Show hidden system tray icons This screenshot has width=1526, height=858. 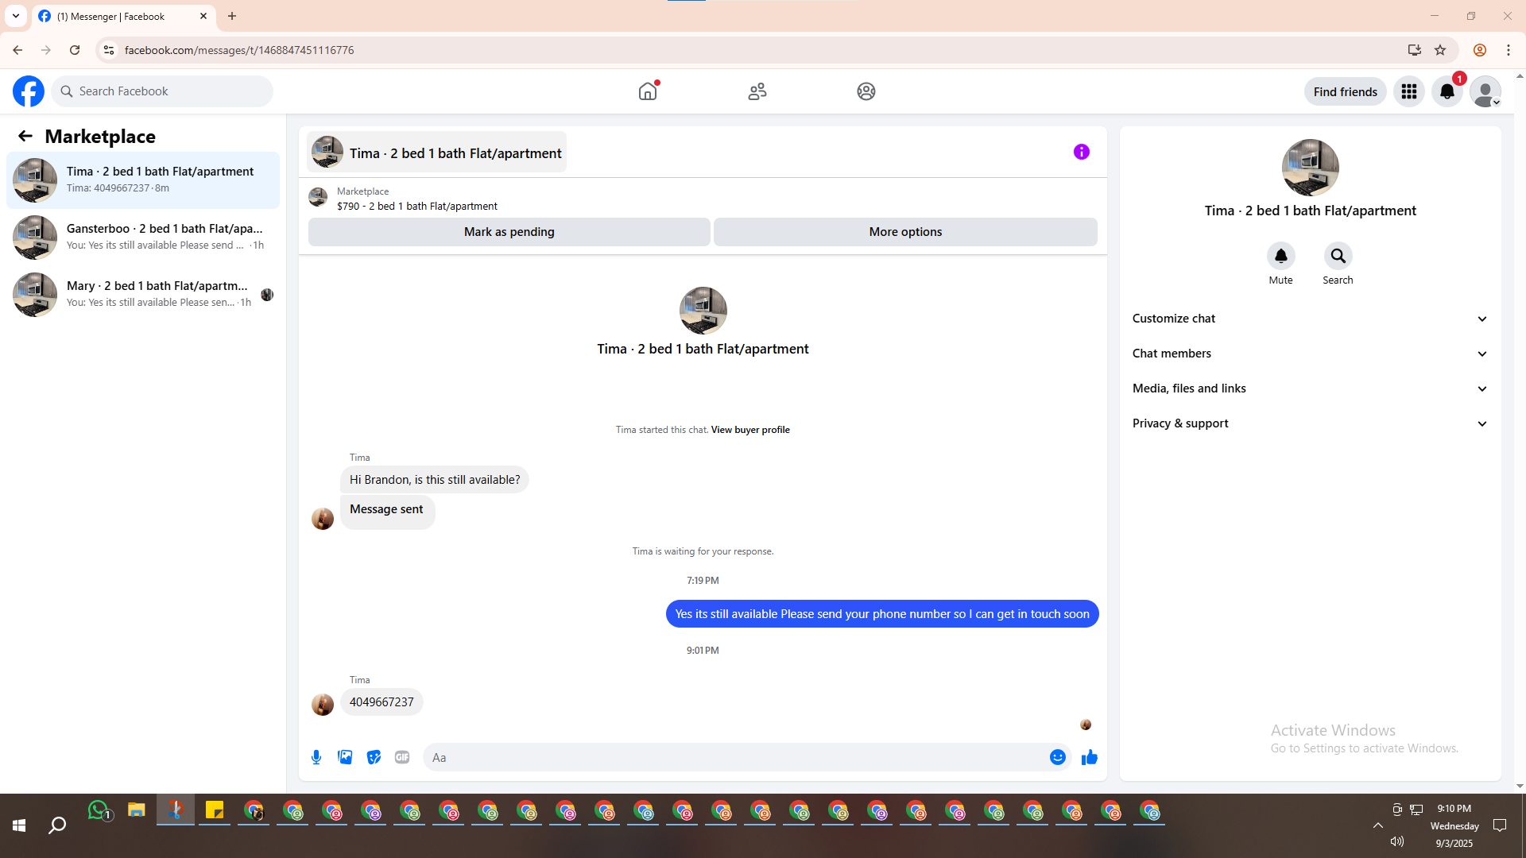tap(1378, 825)
